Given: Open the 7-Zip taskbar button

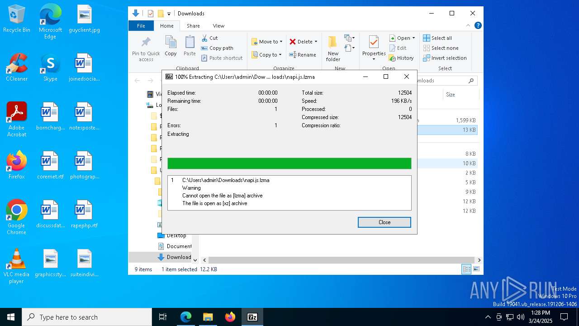Looking at the screenshot, I should point(252,317).
